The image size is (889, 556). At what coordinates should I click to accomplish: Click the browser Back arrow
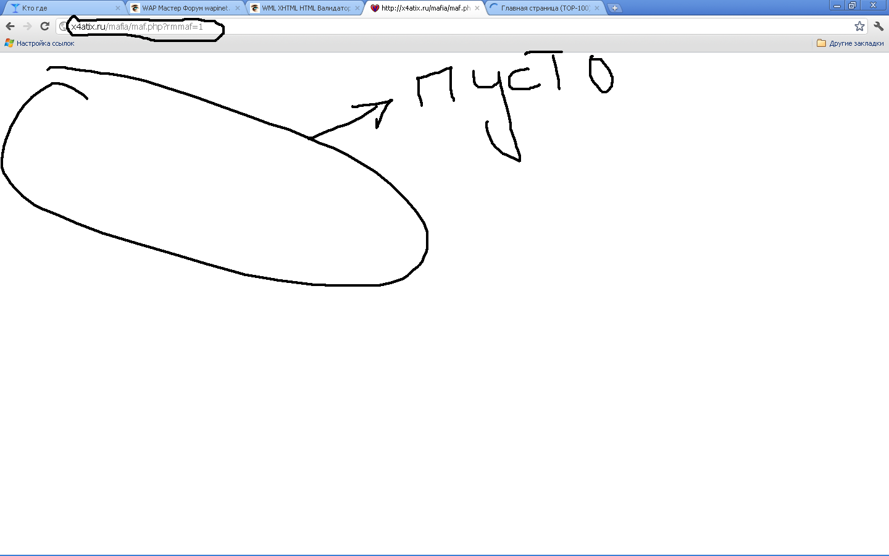[x=10, y=26]
